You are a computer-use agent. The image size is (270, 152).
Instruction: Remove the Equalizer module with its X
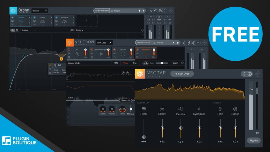click(29, 17)
